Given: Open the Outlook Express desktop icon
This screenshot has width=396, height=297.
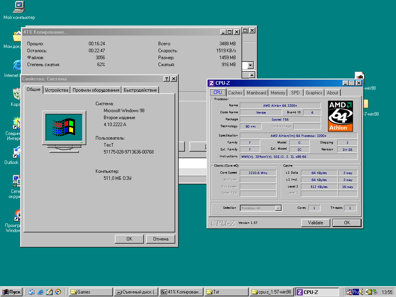Looking at the screenshot, I should [x=17, y=152].
